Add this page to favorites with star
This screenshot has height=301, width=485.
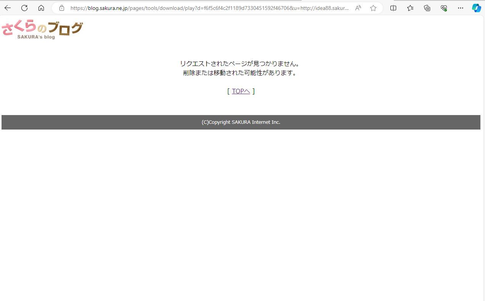(373, 8)
